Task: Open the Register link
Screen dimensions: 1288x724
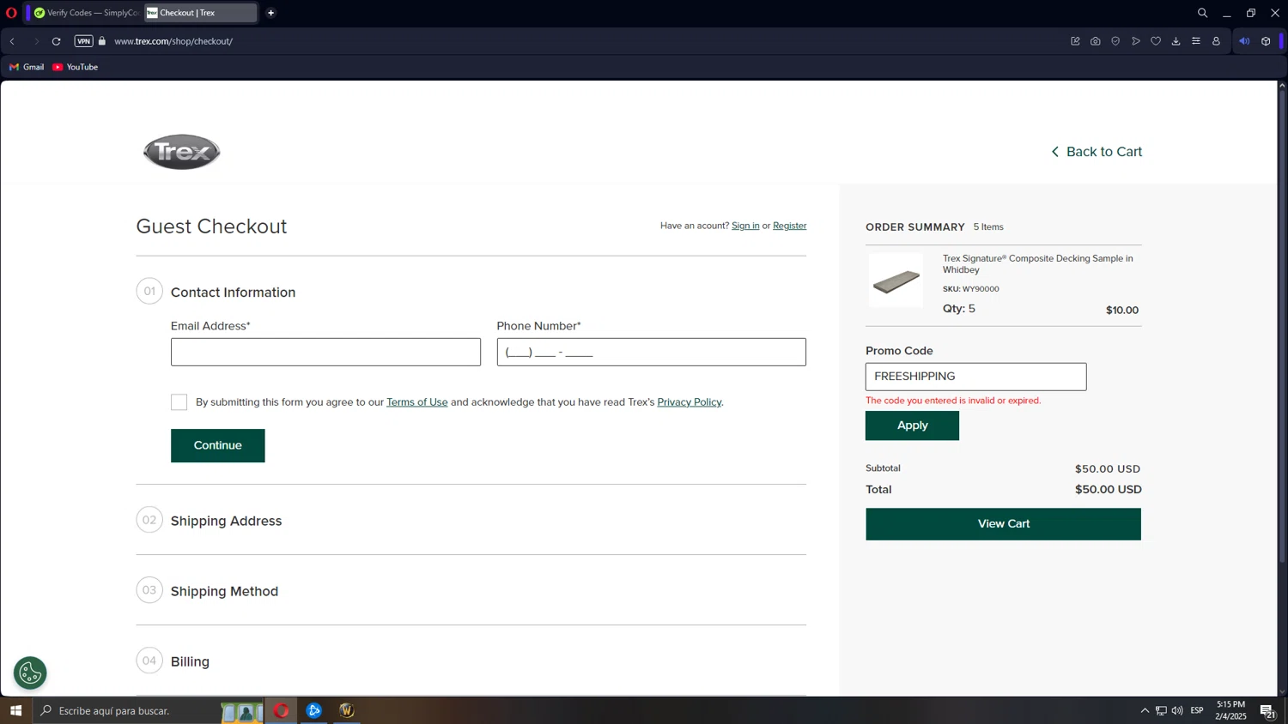Action: (789, 226)
